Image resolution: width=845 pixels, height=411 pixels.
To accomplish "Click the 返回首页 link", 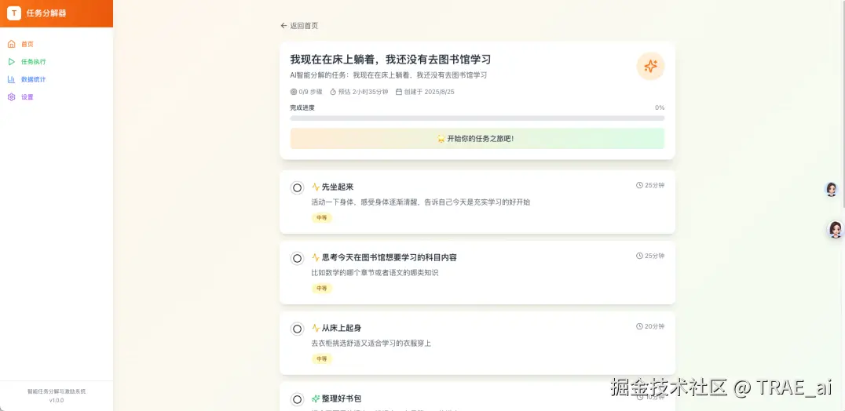I will point(304,26).
